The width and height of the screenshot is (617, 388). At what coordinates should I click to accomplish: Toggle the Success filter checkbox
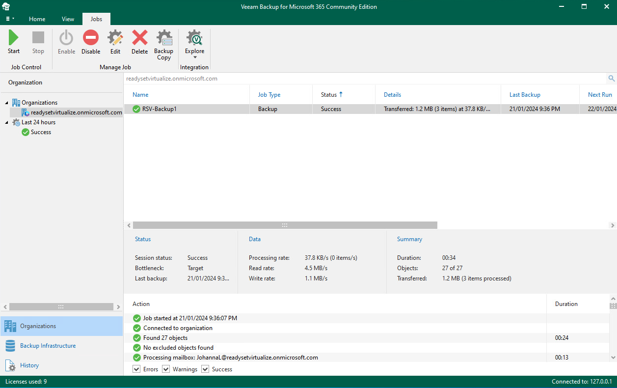point(205,369)
